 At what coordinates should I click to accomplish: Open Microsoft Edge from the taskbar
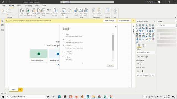coord(59,97)
